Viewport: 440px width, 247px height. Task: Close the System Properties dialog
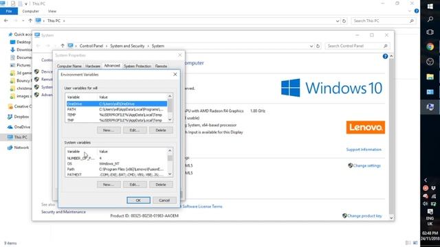180,55
